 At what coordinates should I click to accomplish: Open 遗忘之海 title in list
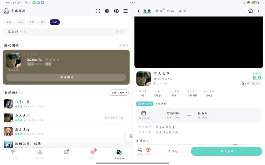(x=22, y=130)
